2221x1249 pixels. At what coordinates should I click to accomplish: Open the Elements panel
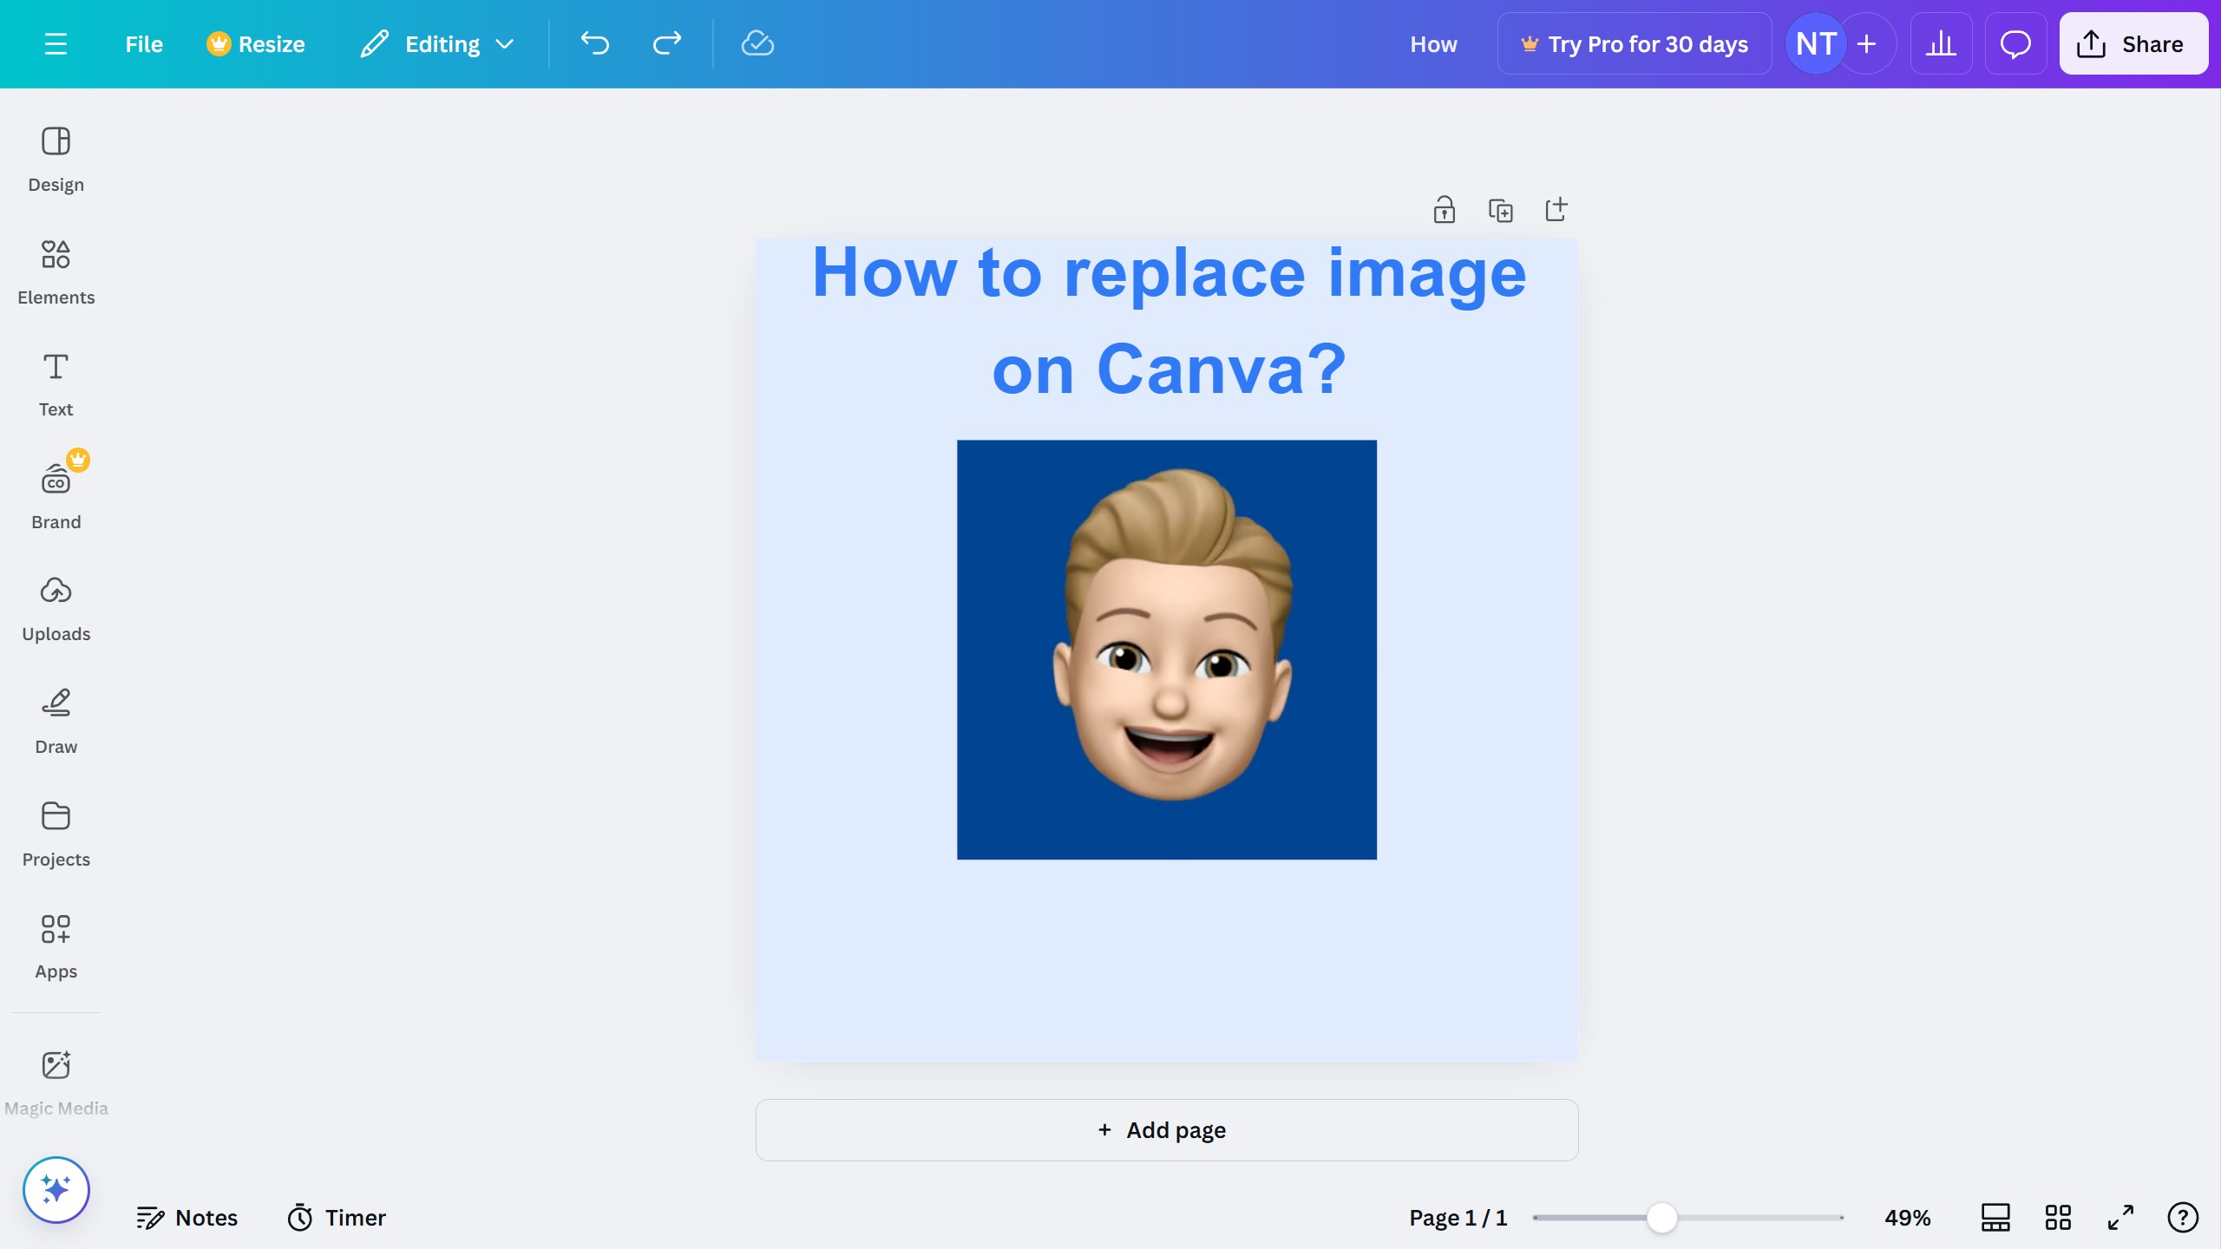(56, 271)
